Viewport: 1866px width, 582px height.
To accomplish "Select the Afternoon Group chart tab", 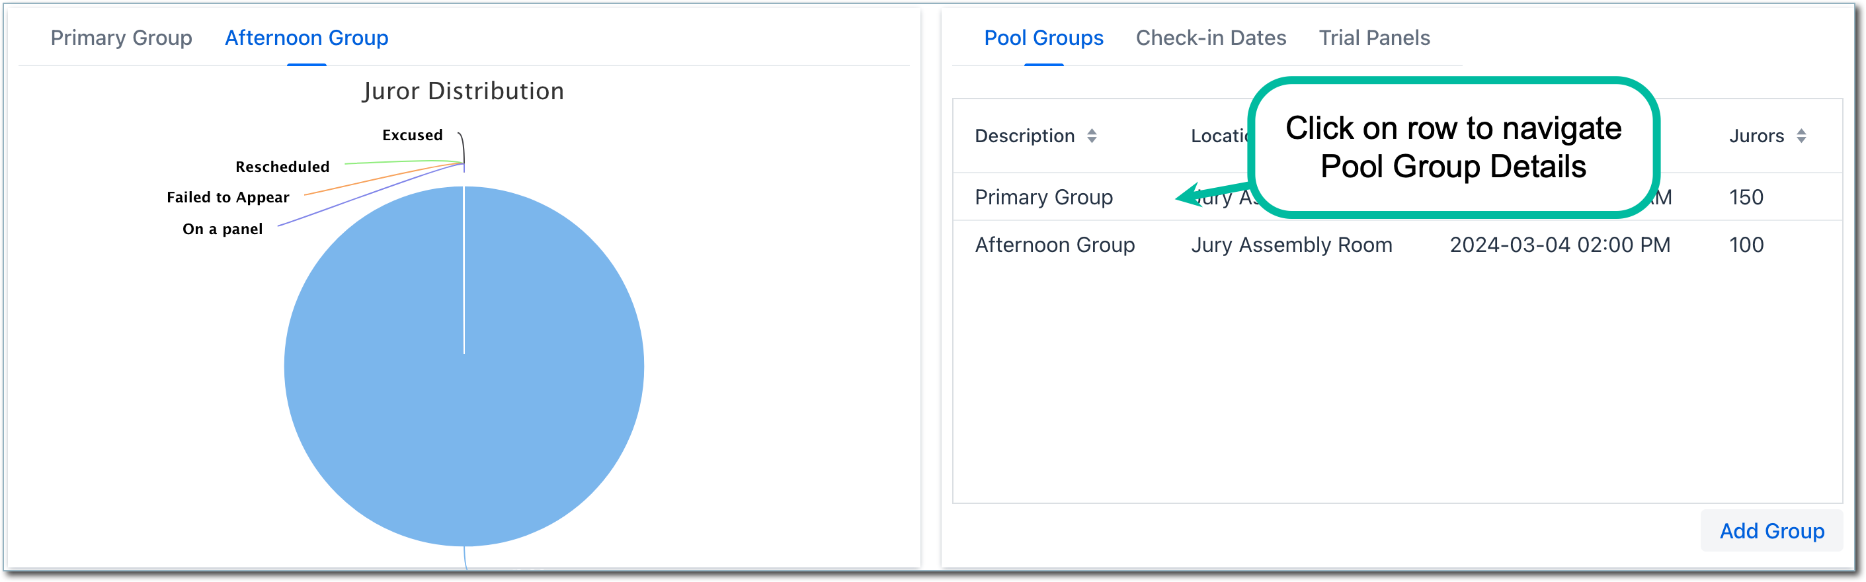I will click(x=306, y=38).
